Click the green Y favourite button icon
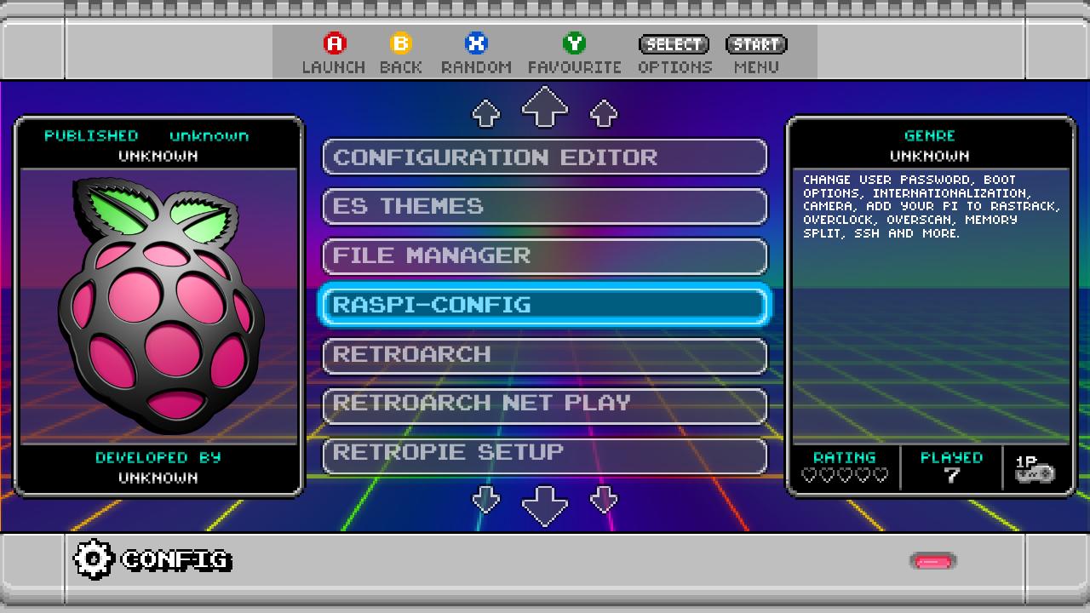This screenshot has height=613, width=1090. pos(575,44)
